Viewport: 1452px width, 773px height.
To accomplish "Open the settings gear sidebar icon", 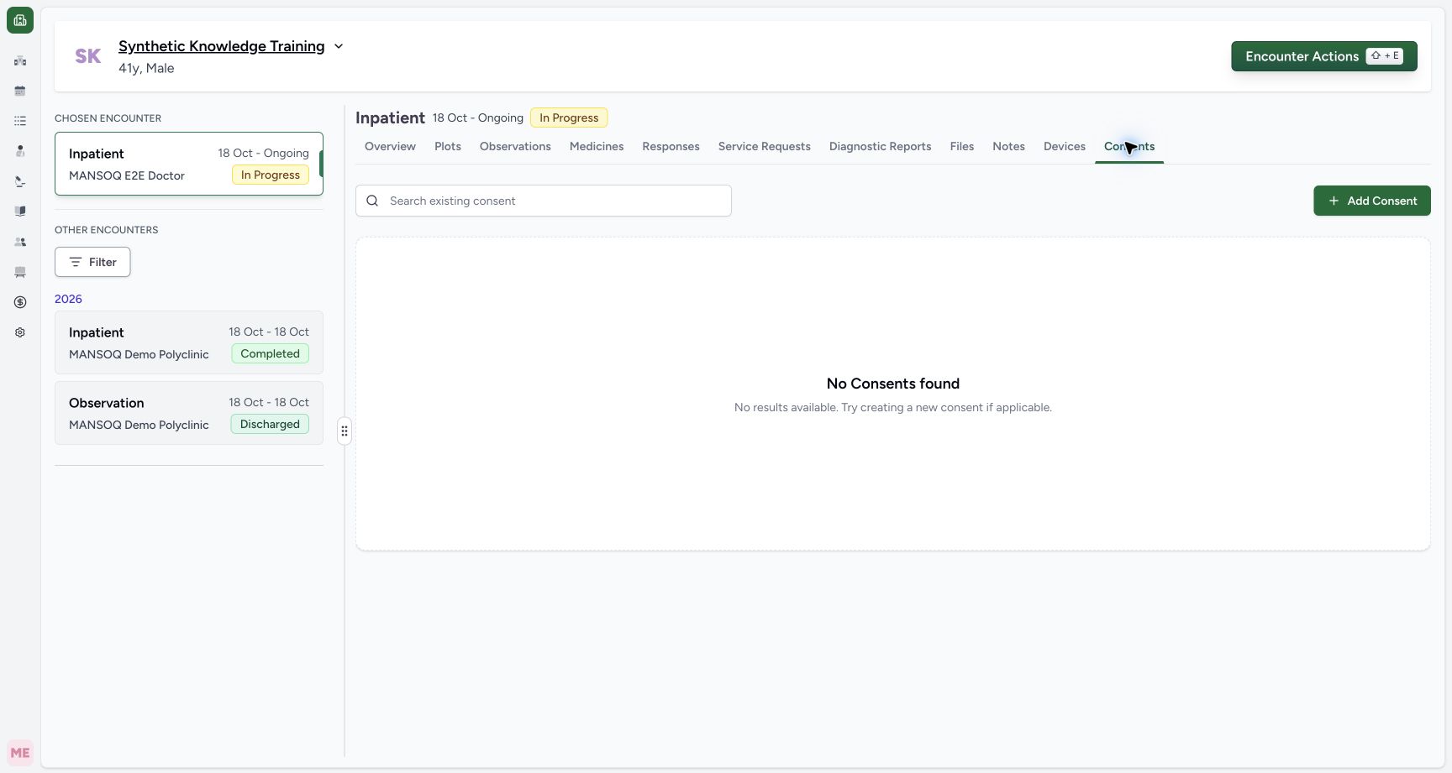I will coord(20,332).
